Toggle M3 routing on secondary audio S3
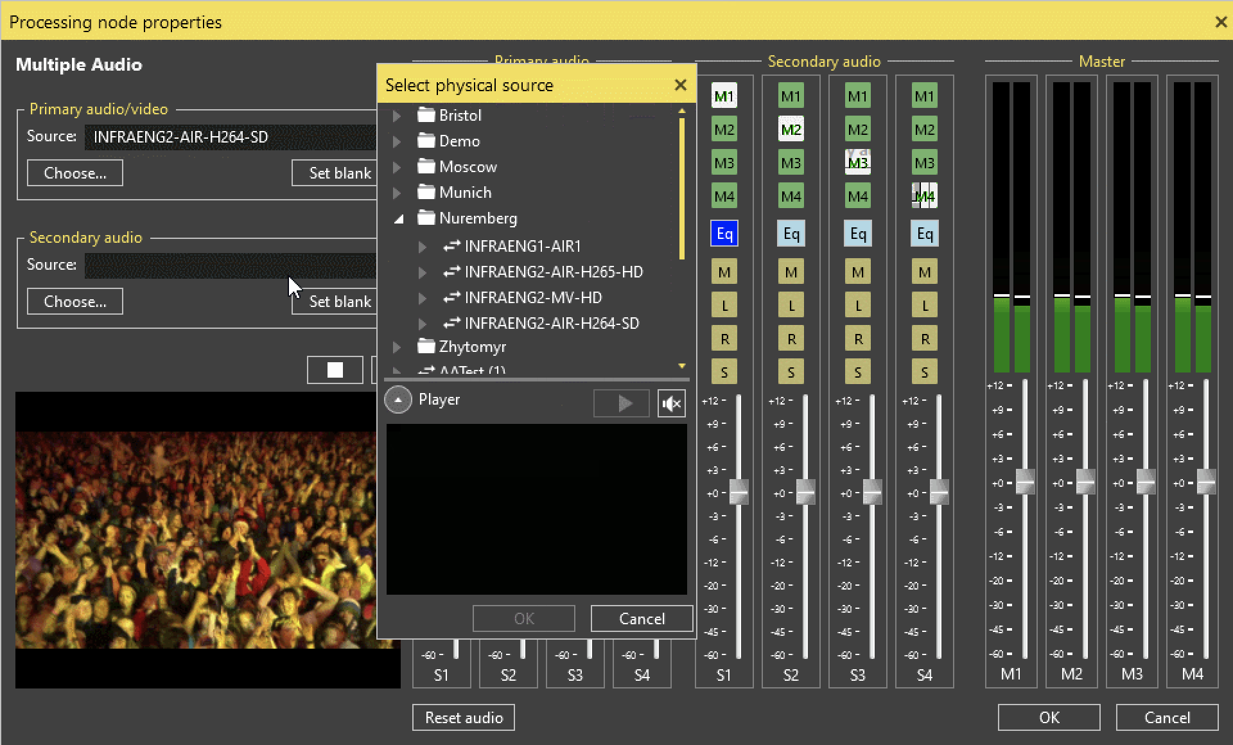The height and width of the screenshot is (745, 1233). pyautogui.click(x=857, y=163)
